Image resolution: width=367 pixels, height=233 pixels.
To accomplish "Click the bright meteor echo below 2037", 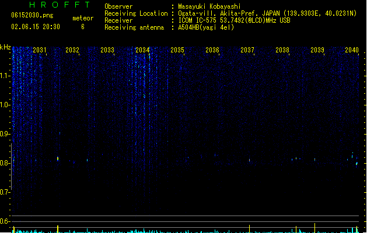I will 249,160.
